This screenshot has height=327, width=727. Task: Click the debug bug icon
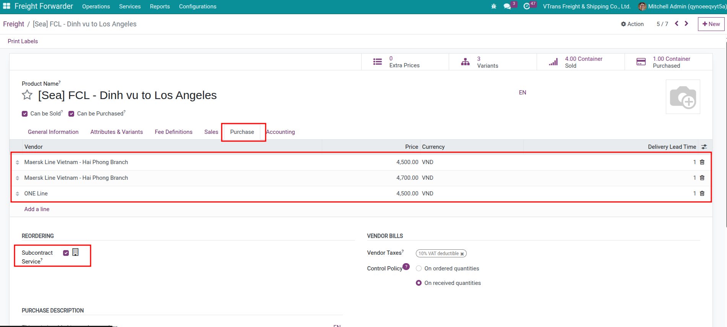pyautogui.click(x=493, y=7)
